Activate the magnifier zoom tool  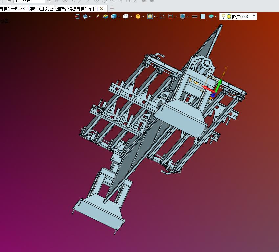pyautogui.click(x=150, y=16)
